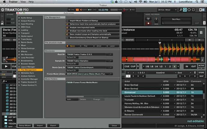The width and height of the screenshot is (207, 129).
Task: Browse for iTunes Music Library path
Action: [x=110, y=74]
